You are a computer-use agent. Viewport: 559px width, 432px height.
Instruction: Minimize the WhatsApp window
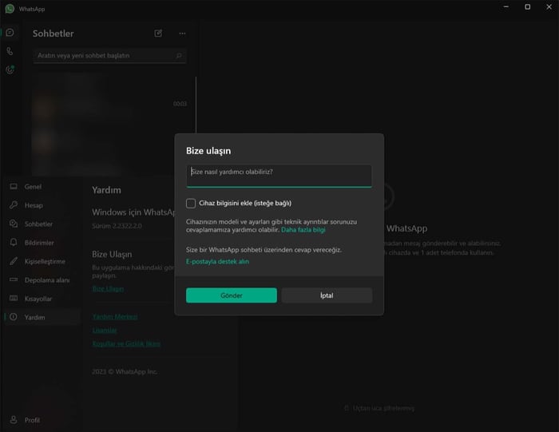(505, 6)
